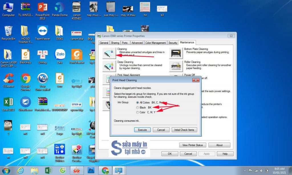Select the canon bkp desktop icon
The height and width of the screenshot is (175, 292).
77,35
